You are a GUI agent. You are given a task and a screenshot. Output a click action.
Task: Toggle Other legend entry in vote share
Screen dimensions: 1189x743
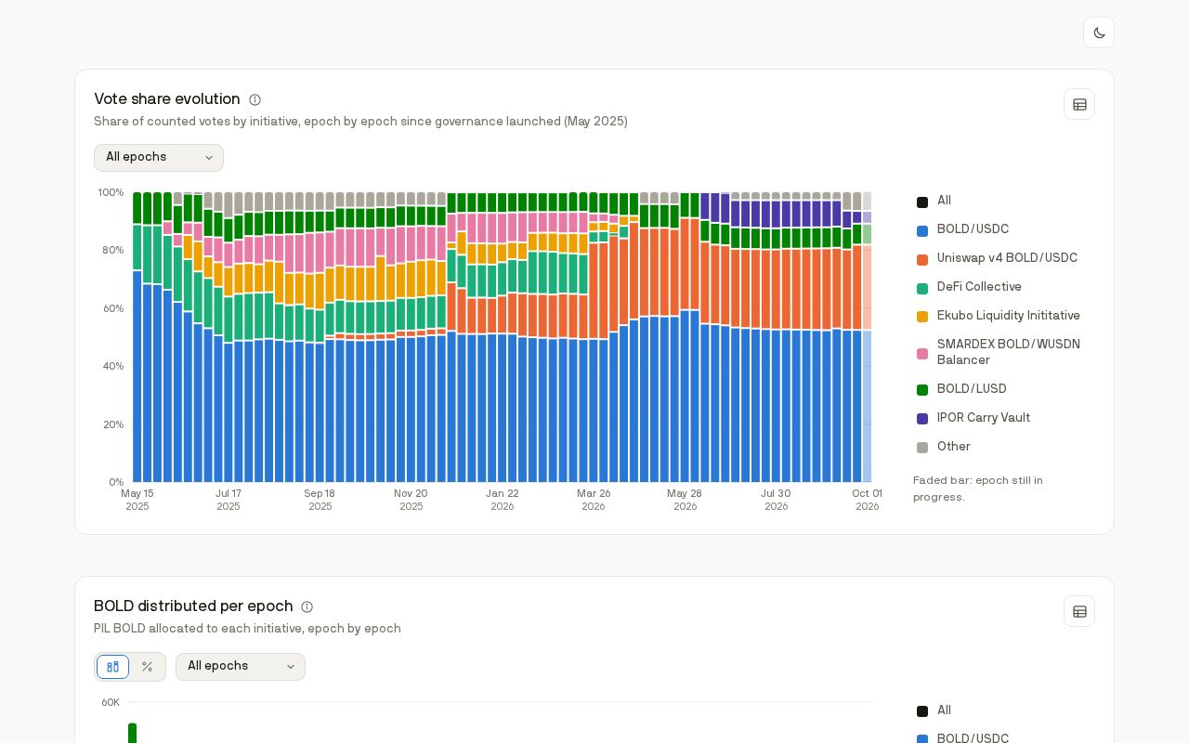coord(944,448)
